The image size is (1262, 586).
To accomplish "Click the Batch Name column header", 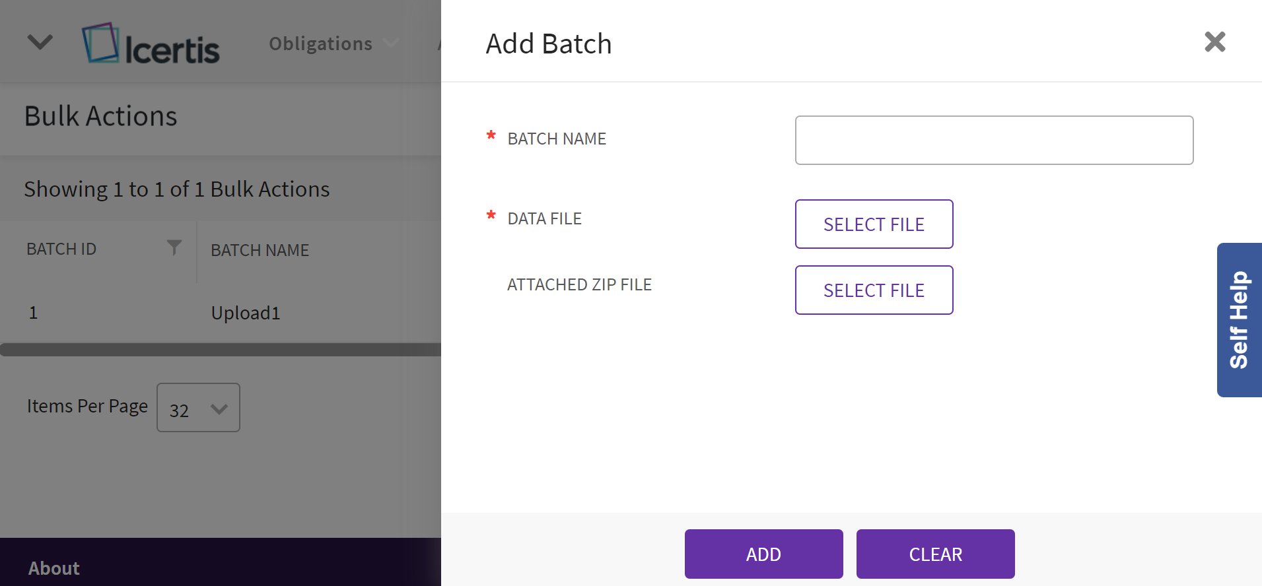I will pos(260,250).
